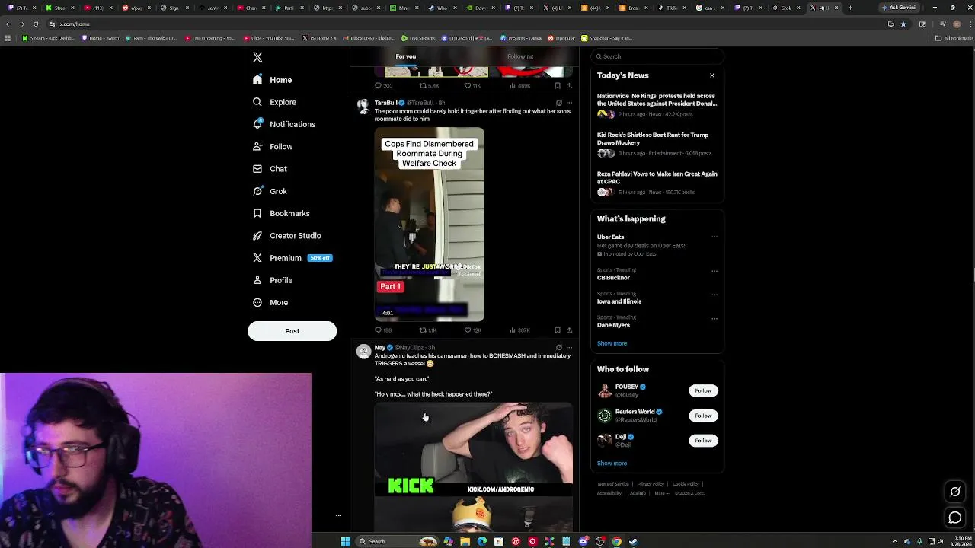Share the TaraBull post
This screenshot has width=975, height=548.
tap(569, 330)
